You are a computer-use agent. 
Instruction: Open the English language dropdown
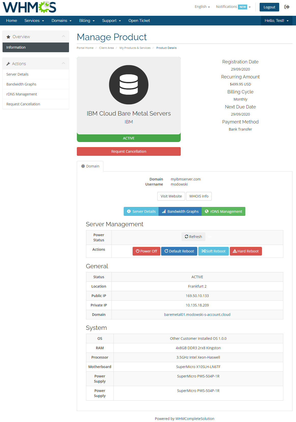coord(202,7)
